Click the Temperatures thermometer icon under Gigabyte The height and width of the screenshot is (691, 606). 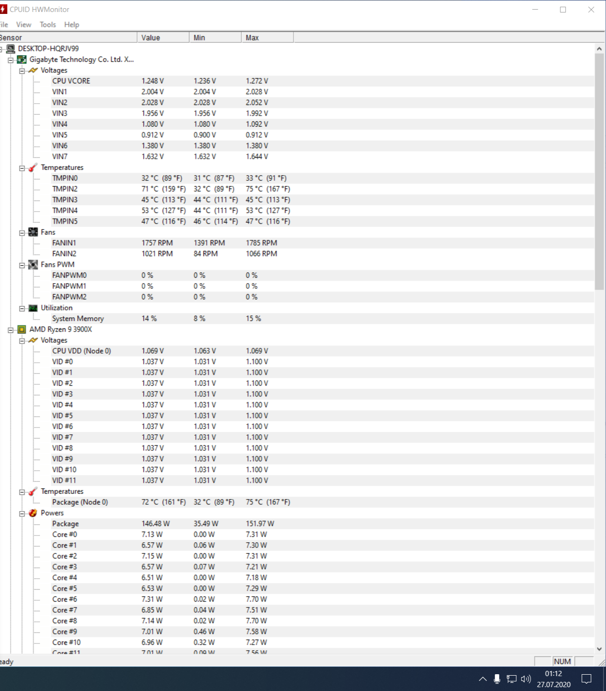click(33, 167)
